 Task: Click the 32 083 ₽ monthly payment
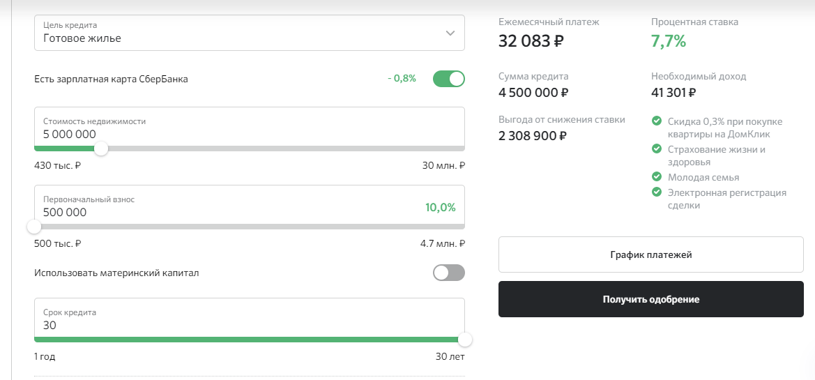[x=531, y=42]
